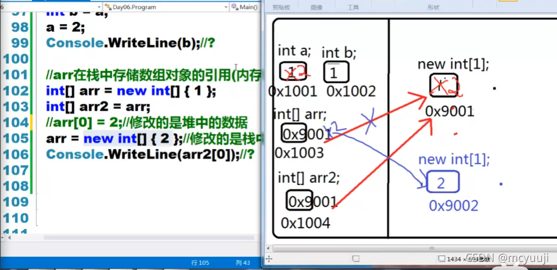Click the zoom dropdown arrow beside editor scrollbar
557x270 pixels.
pyautogui.click(x=3, y=238)
